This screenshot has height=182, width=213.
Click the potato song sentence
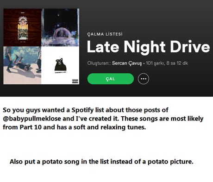(101, 162)
